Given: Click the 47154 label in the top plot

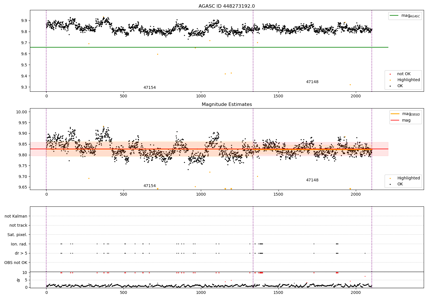Looking at the screenshot, I should 150,88.
